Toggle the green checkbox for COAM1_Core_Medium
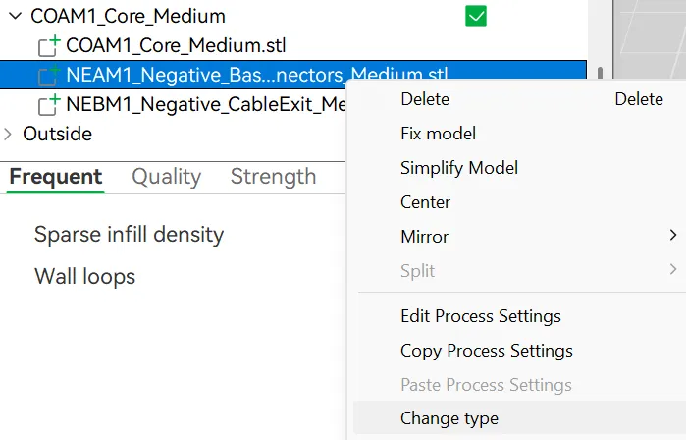 (x=476, y=16)
